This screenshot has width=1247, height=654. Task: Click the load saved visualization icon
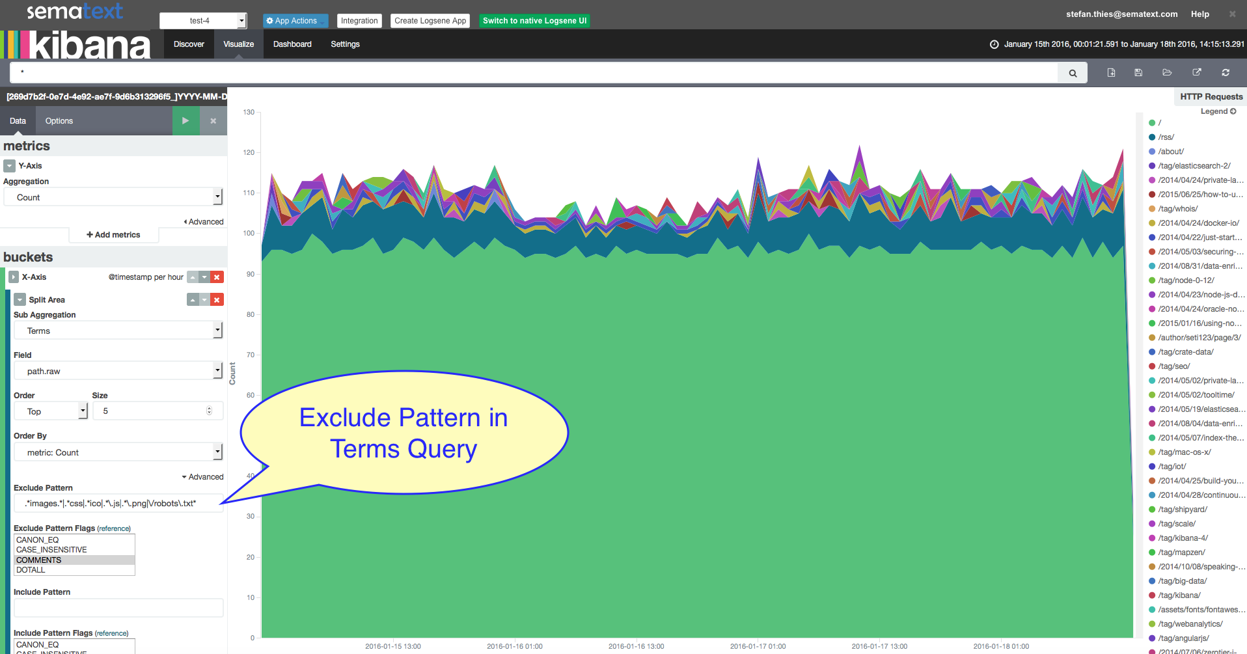(1167, 72)
